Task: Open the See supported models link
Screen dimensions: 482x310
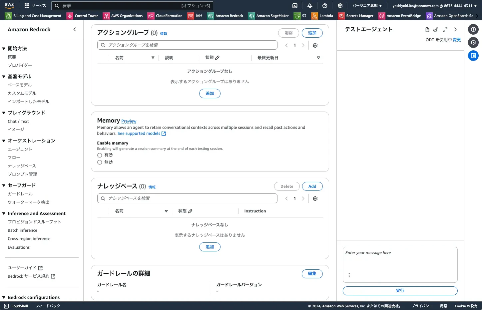Action: click(x=142, y=134)
